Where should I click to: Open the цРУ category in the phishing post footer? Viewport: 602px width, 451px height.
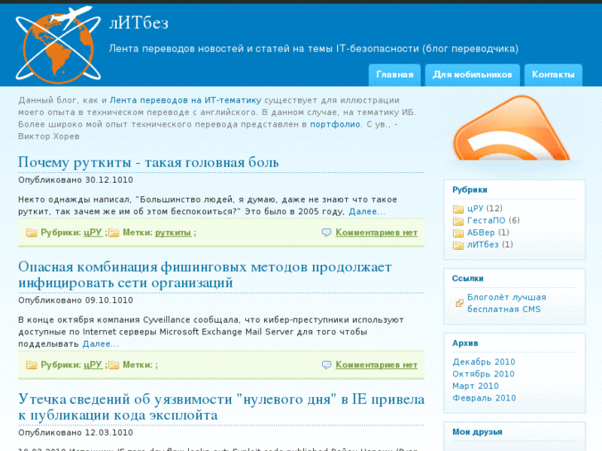tap(93, 365)
